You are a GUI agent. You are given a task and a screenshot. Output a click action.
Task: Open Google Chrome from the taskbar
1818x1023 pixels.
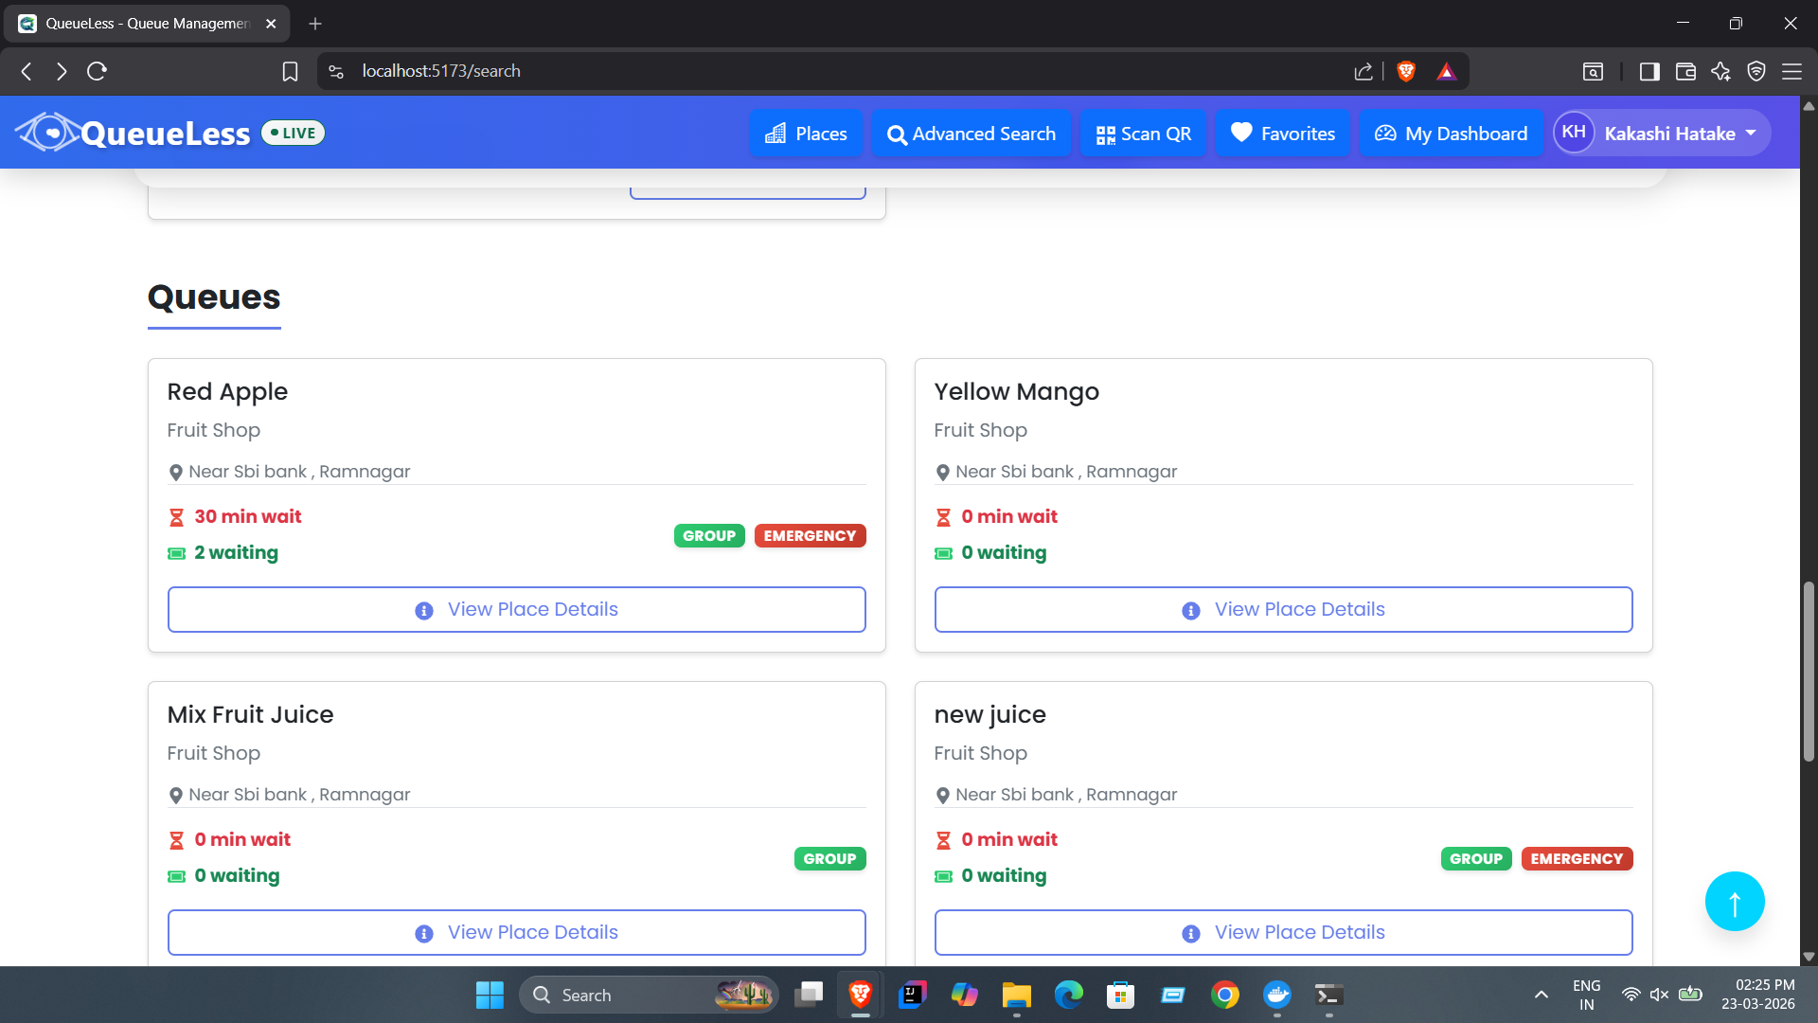tap(1224, 995)
